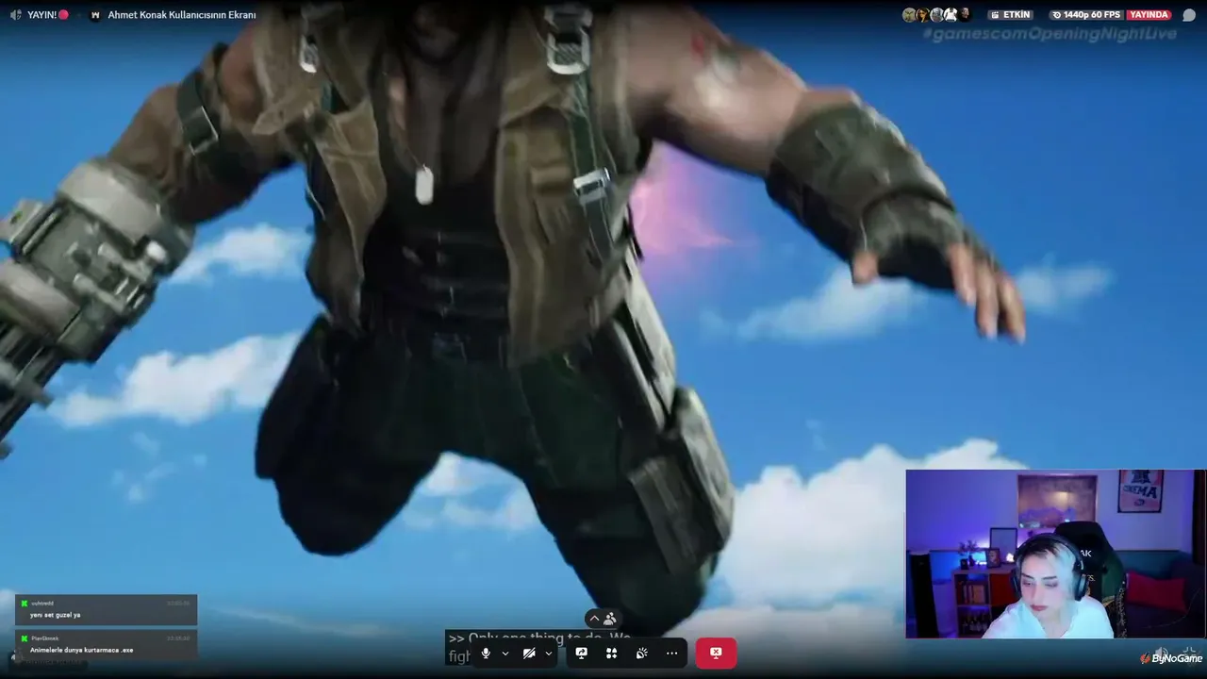Open the microphone options dropdown arrow

coord(505,653)
